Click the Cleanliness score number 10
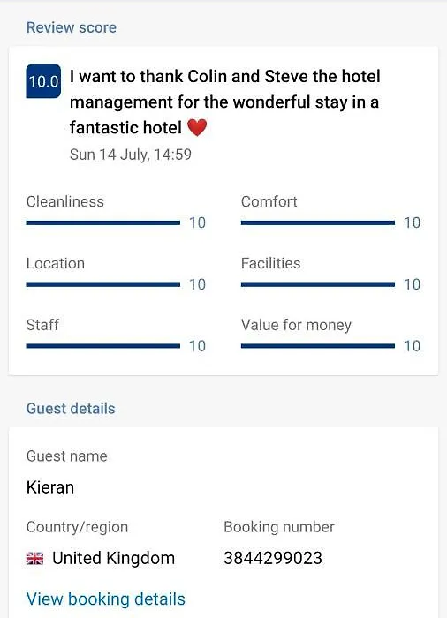Screen dimensions: 447x618 coord(197,222)
